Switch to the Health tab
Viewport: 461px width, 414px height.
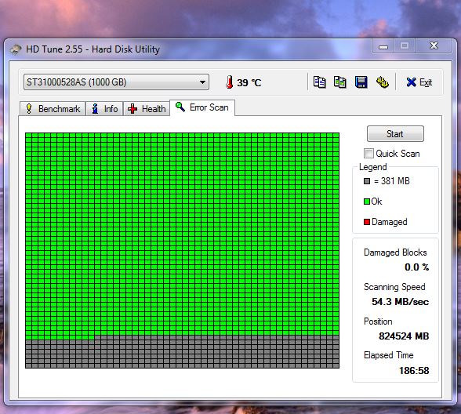point(147,109)
